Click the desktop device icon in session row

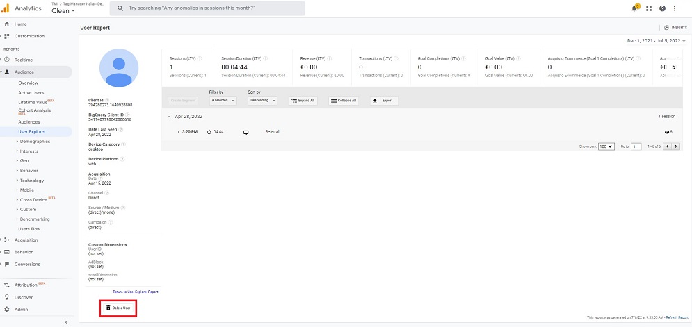[x=246, y=132]
